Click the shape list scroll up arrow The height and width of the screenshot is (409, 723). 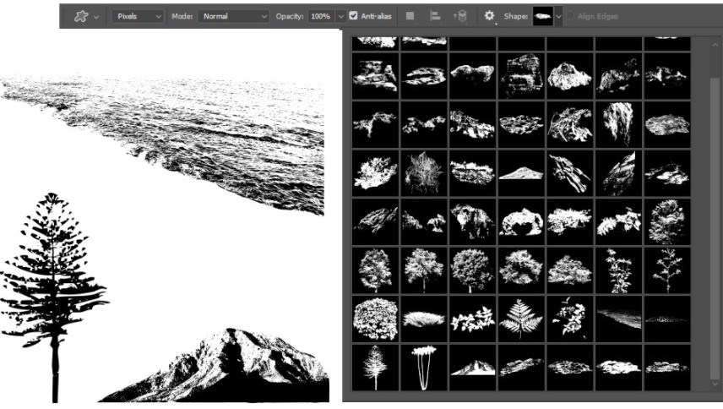(x=715, y=44)
